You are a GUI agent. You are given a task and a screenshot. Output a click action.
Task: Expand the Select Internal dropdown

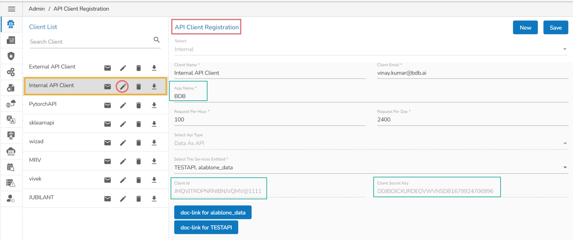pos(565,49)
